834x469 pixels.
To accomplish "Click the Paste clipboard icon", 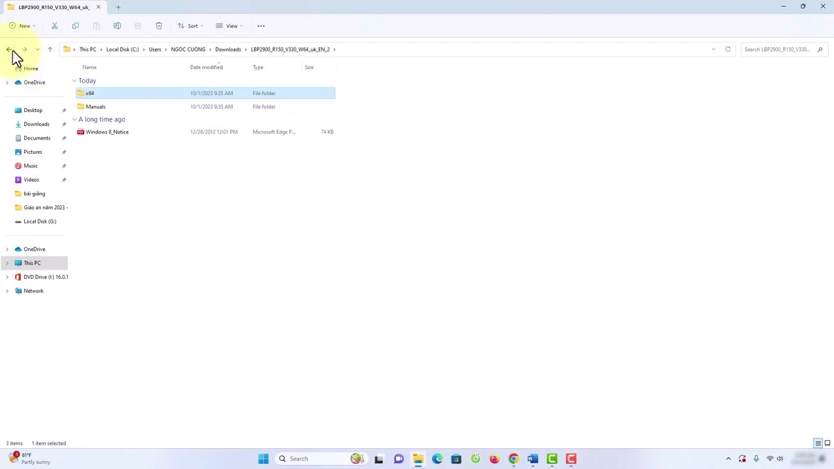I will point(96,26).
